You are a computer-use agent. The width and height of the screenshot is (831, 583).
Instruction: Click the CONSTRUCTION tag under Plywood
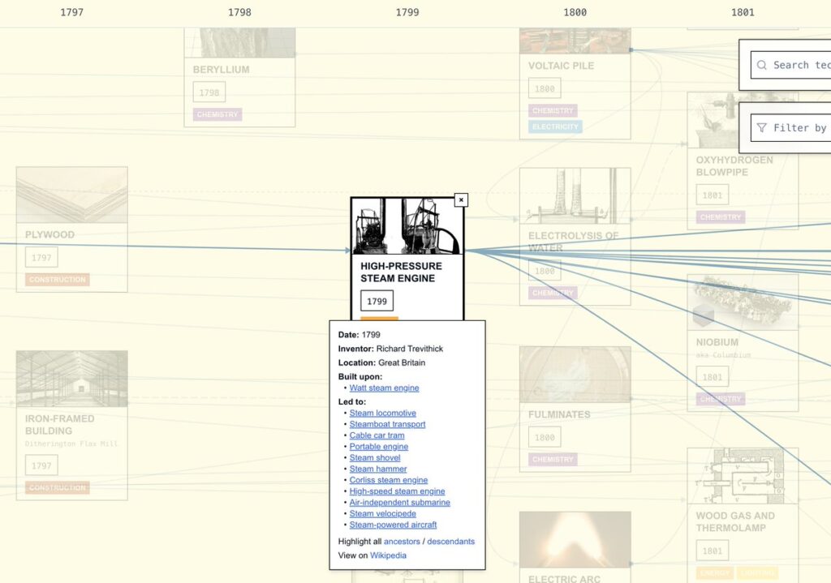57,279
